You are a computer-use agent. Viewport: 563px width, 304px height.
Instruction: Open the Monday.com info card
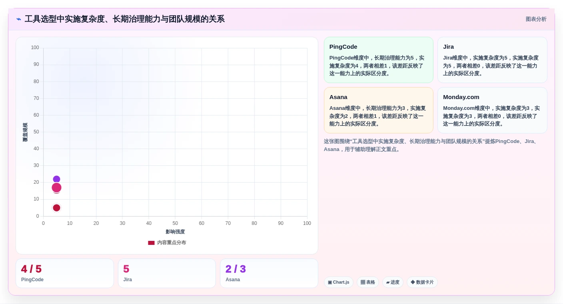click(x=492, y=110)
